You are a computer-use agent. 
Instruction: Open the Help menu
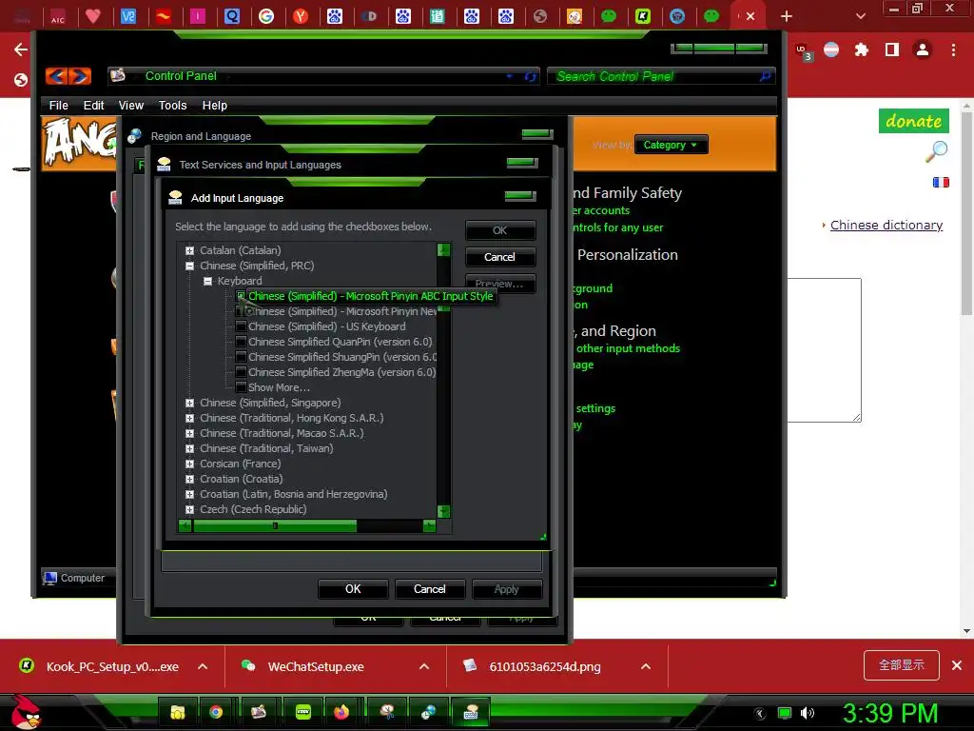click(214, 105)
